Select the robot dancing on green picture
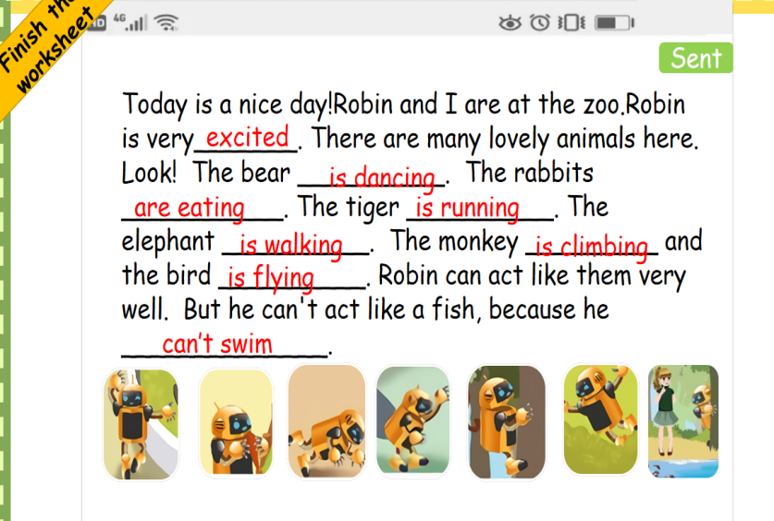 click(x=413, y=420)
